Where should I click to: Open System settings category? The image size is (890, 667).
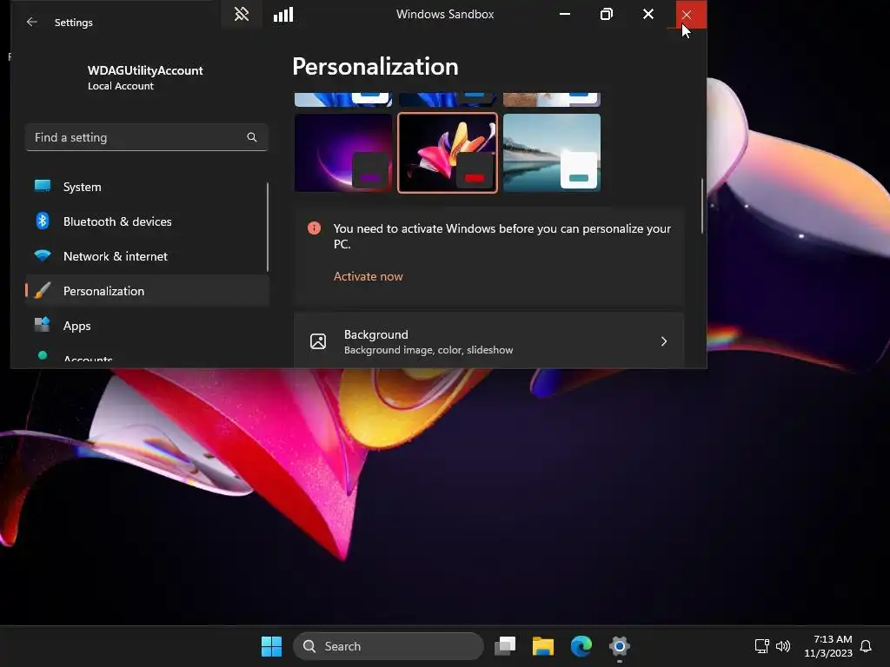[x=146, y=187]
